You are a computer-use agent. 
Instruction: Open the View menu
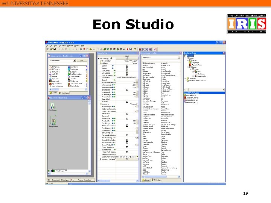pos(55,45)
